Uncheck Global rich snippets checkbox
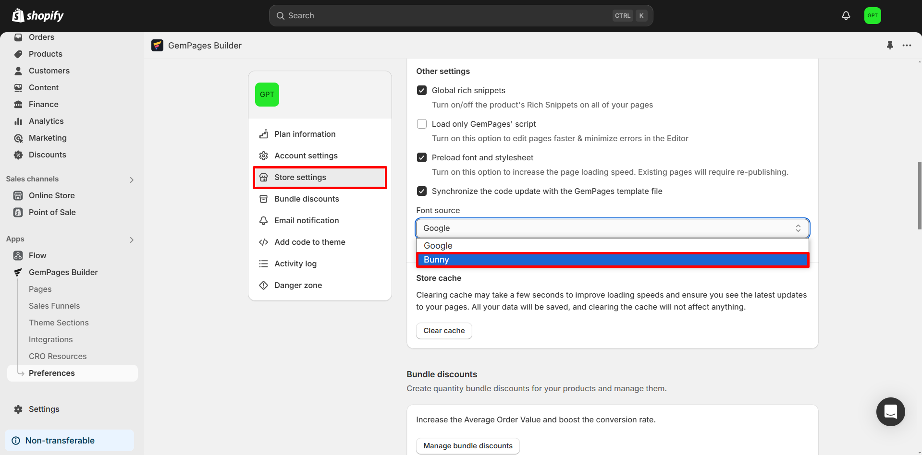This screenshot has height=455, width=922. point(422,91)
